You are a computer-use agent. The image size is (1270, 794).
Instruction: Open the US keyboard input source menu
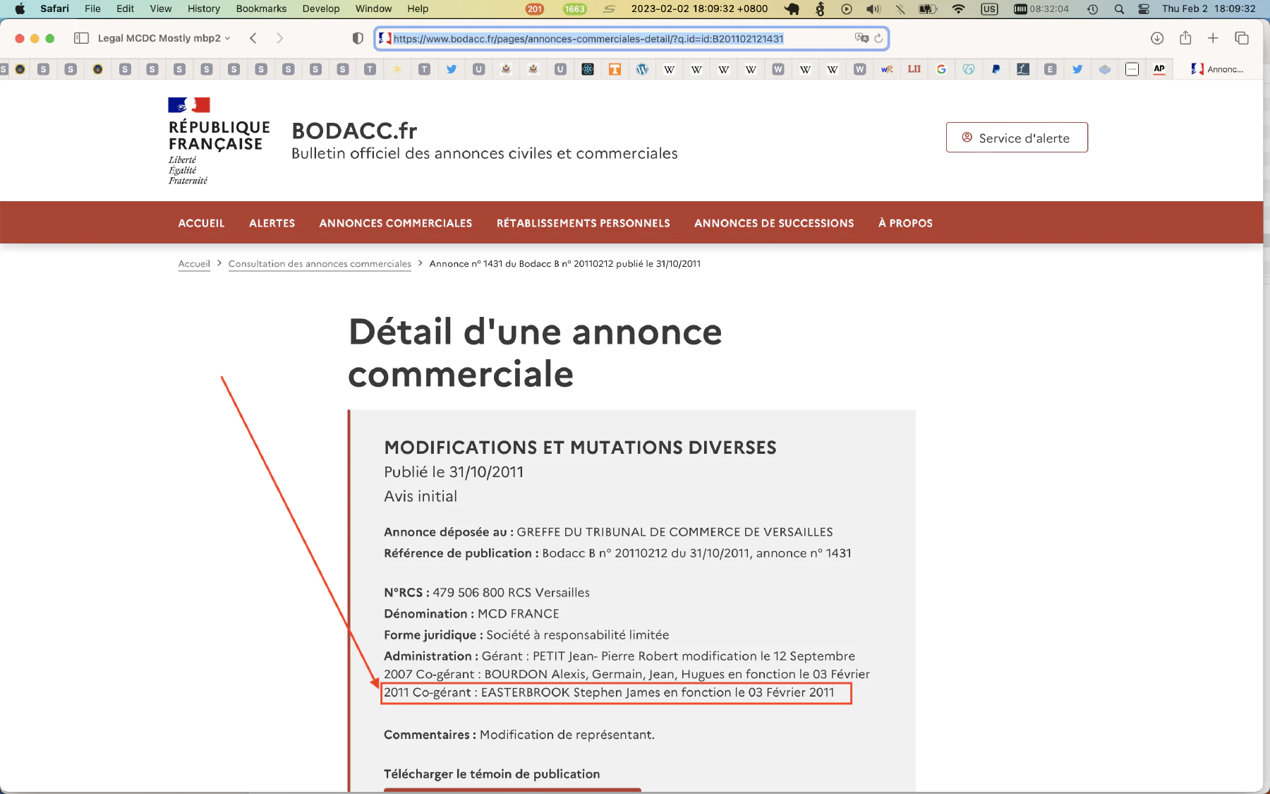tap(989, 9)
